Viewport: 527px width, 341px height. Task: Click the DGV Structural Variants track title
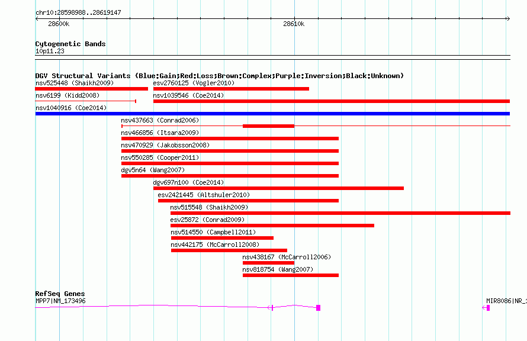pos(219,76)
